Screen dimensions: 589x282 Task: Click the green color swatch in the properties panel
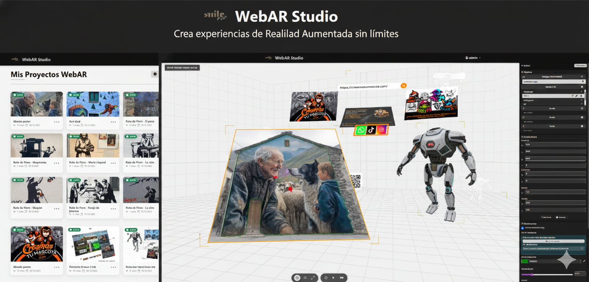pos(525,261)
